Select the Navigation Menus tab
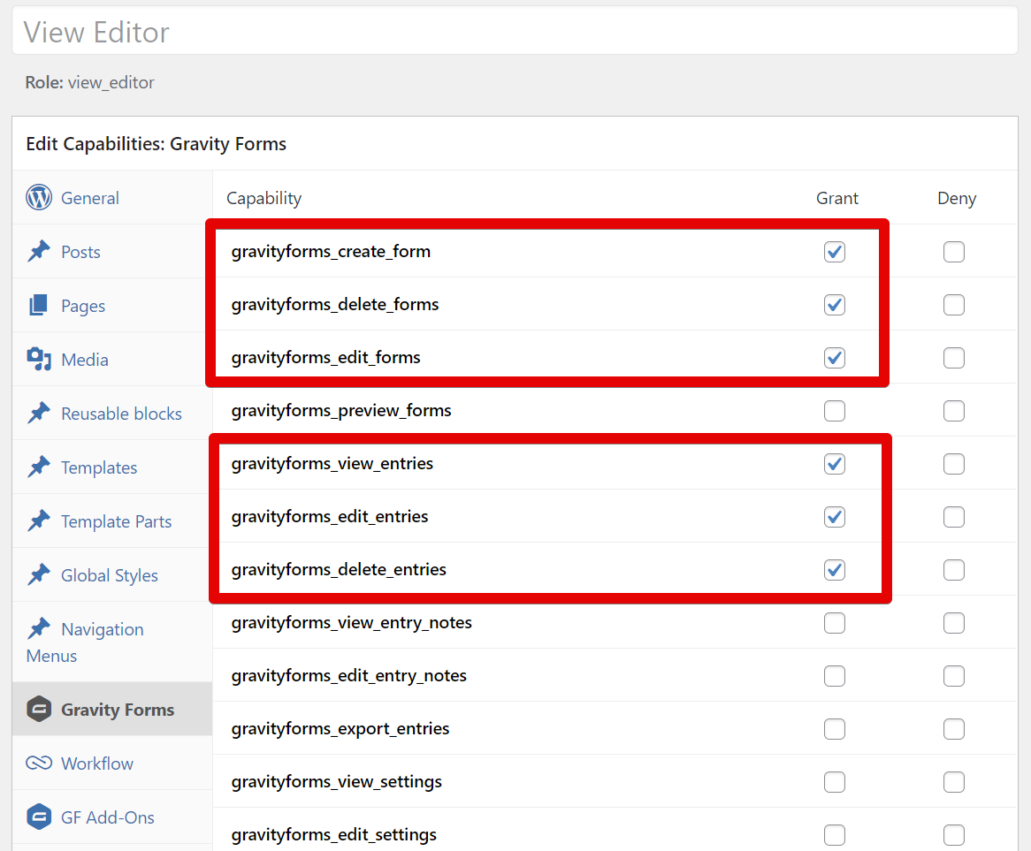Screen dimensions: 1031x851 [x=102, y=630]
